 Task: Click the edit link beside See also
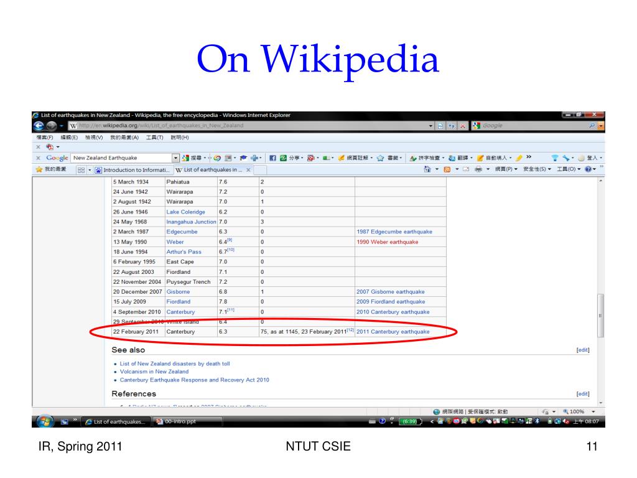click(x=582, y=350)
